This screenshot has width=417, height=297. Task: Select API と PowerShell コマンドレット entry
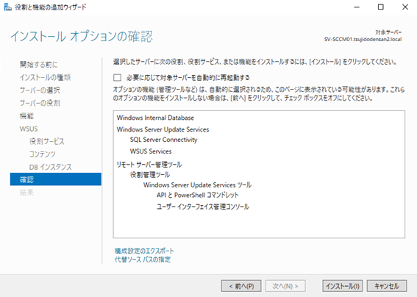click(198, 195)
